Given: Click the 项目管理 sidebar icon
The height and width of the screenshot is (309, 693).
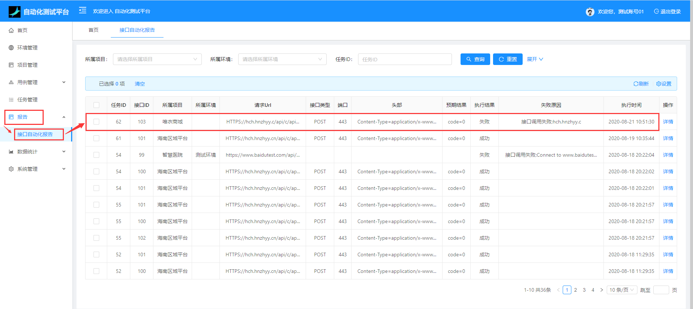Looking at the screenshot, I should [x=11, y=65].
